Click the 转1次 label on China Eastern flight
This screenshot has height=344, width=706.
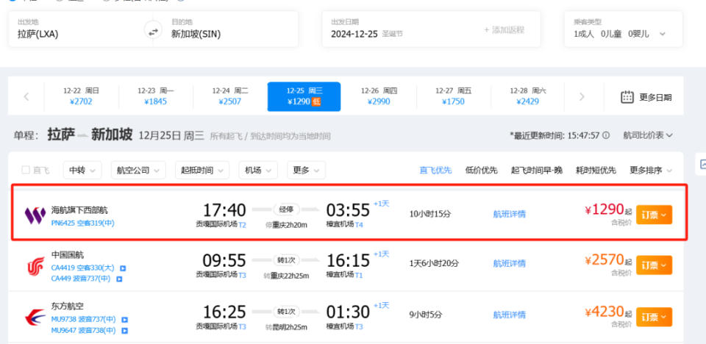[286, 311]
